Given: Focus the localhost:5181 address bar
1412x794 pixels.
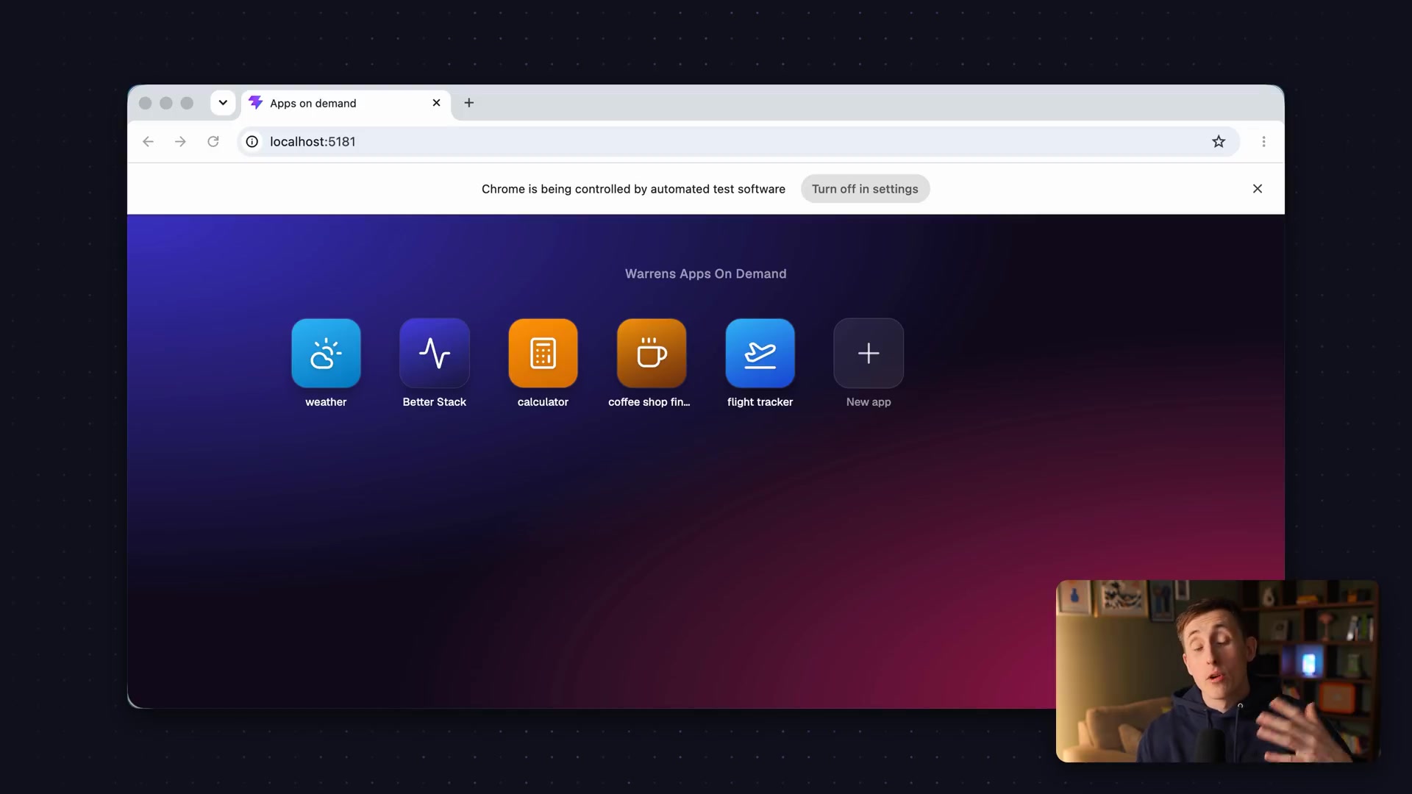Looking at the screenshot, I should point(738,141).
